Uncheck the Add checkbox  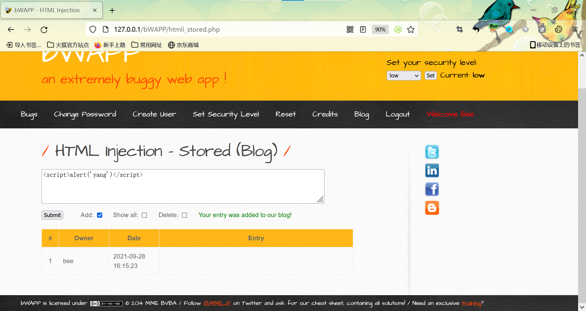(x=99, y=215)
